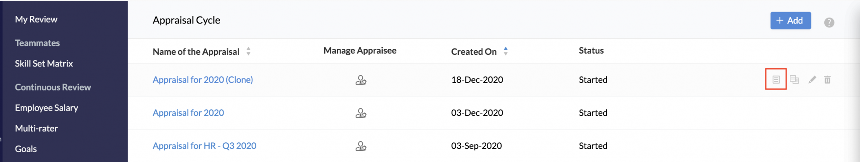Viewport: 860px width, 162px height.
Task: Open Appraisal for 2020 (Clone) link
Action: pyautogui.click(x=203, y=80)
